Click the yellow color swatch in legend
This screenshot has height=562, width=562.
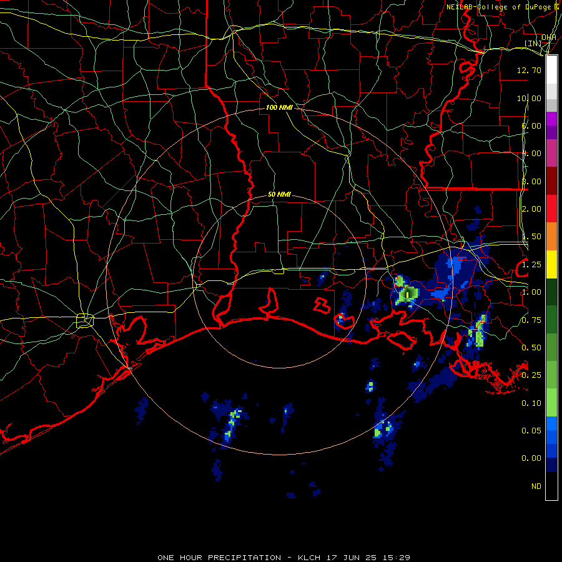551,265
